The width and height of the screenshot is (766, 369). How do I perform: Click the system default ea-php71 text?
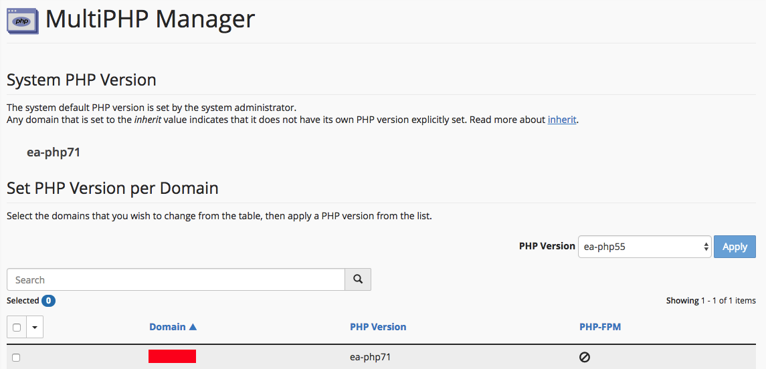point(54,152)
